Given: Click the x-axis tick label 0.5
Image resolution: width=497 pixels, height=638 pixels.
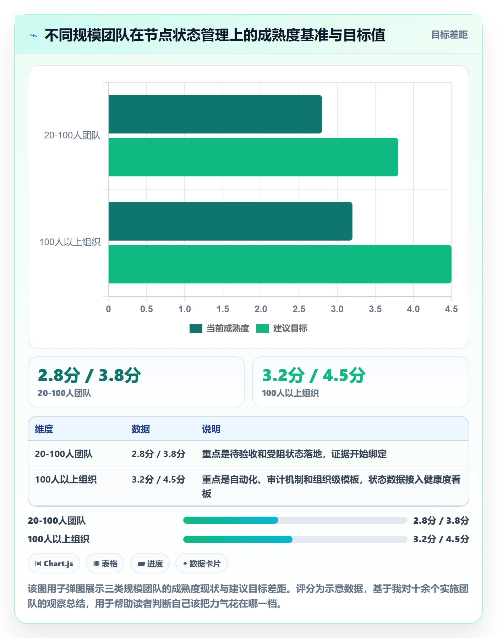Looking at the screenshot, I should [147, 309].
